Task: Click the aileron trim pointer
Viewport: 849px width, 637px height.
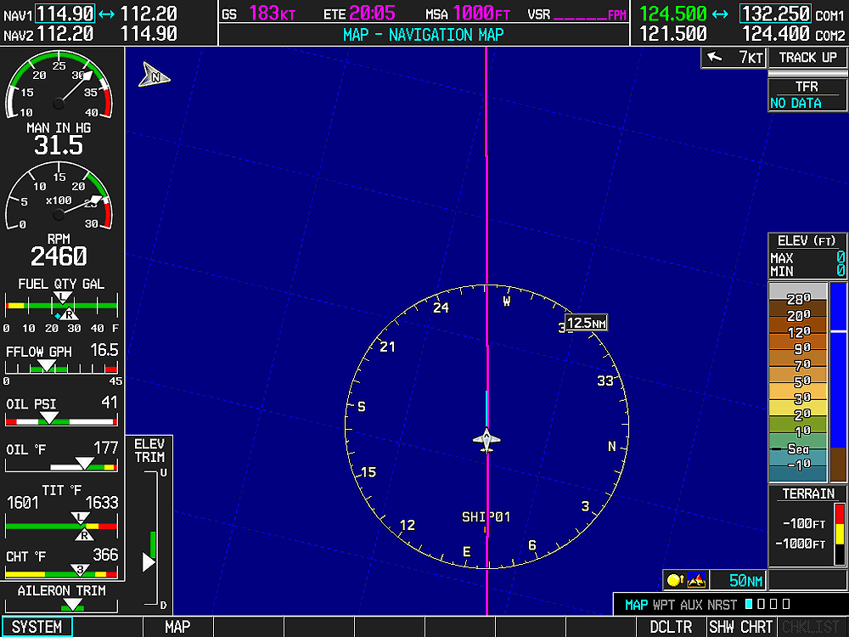Action: pos(72,605)
